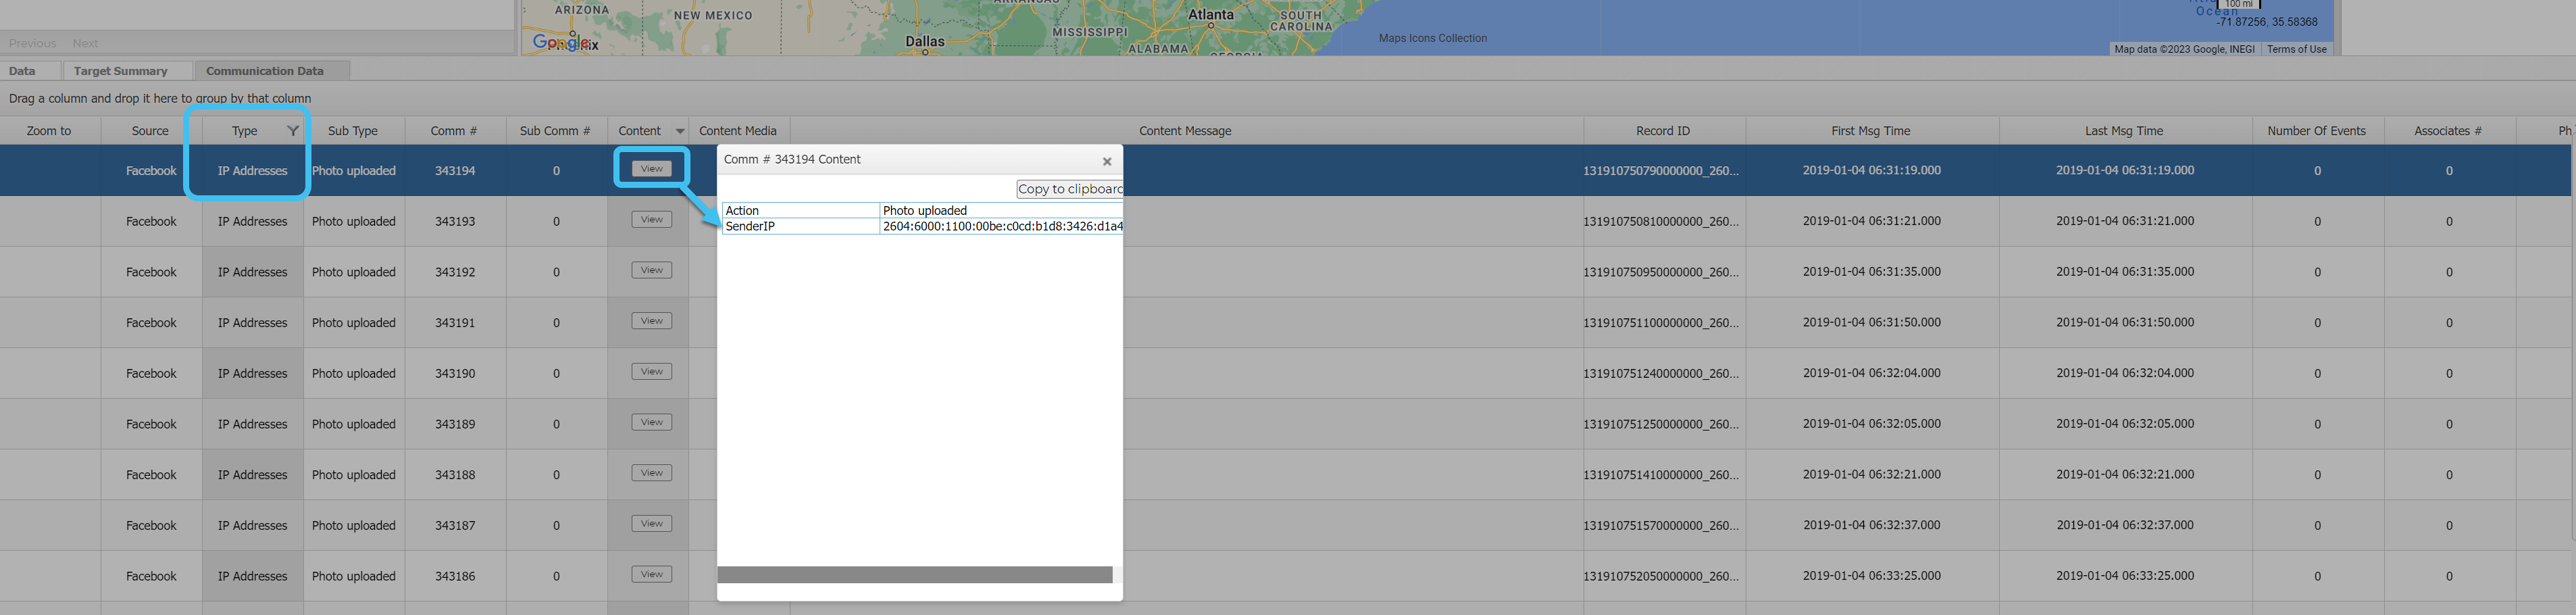2576x615 pixels.
Task: View content of Comm # 343187
Action: point(651,524)
